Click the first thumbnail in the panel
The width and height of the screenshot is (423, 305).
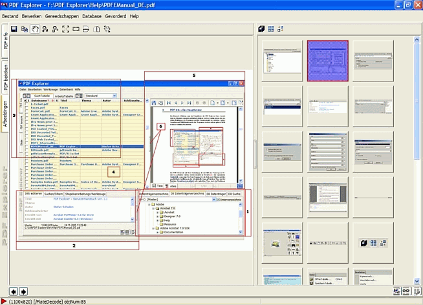coord(283,59)
